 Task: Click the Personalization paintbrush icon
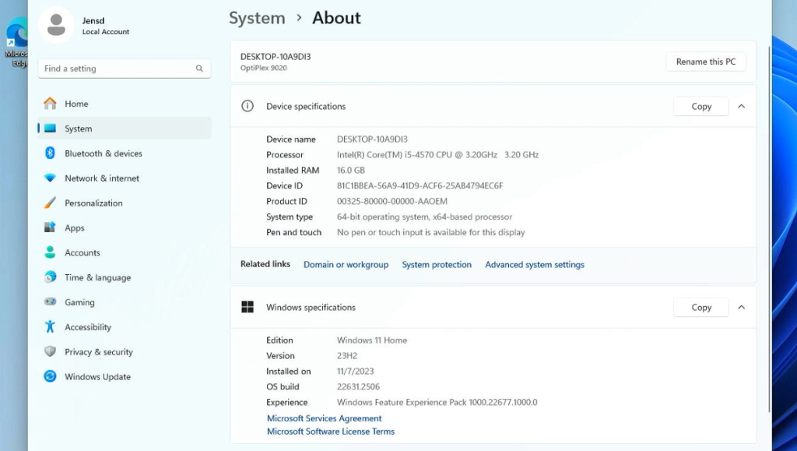50,203
